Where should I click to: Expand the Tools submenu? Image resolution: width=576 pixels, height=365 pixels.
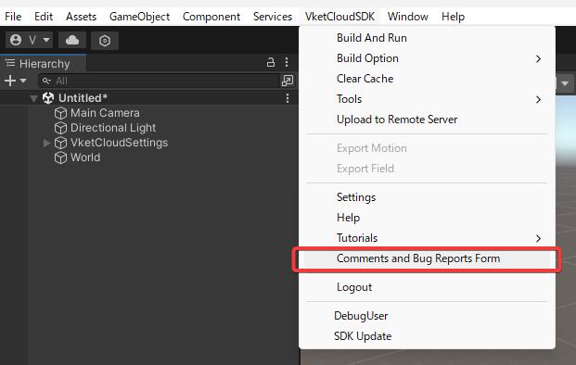click(427, 99)
